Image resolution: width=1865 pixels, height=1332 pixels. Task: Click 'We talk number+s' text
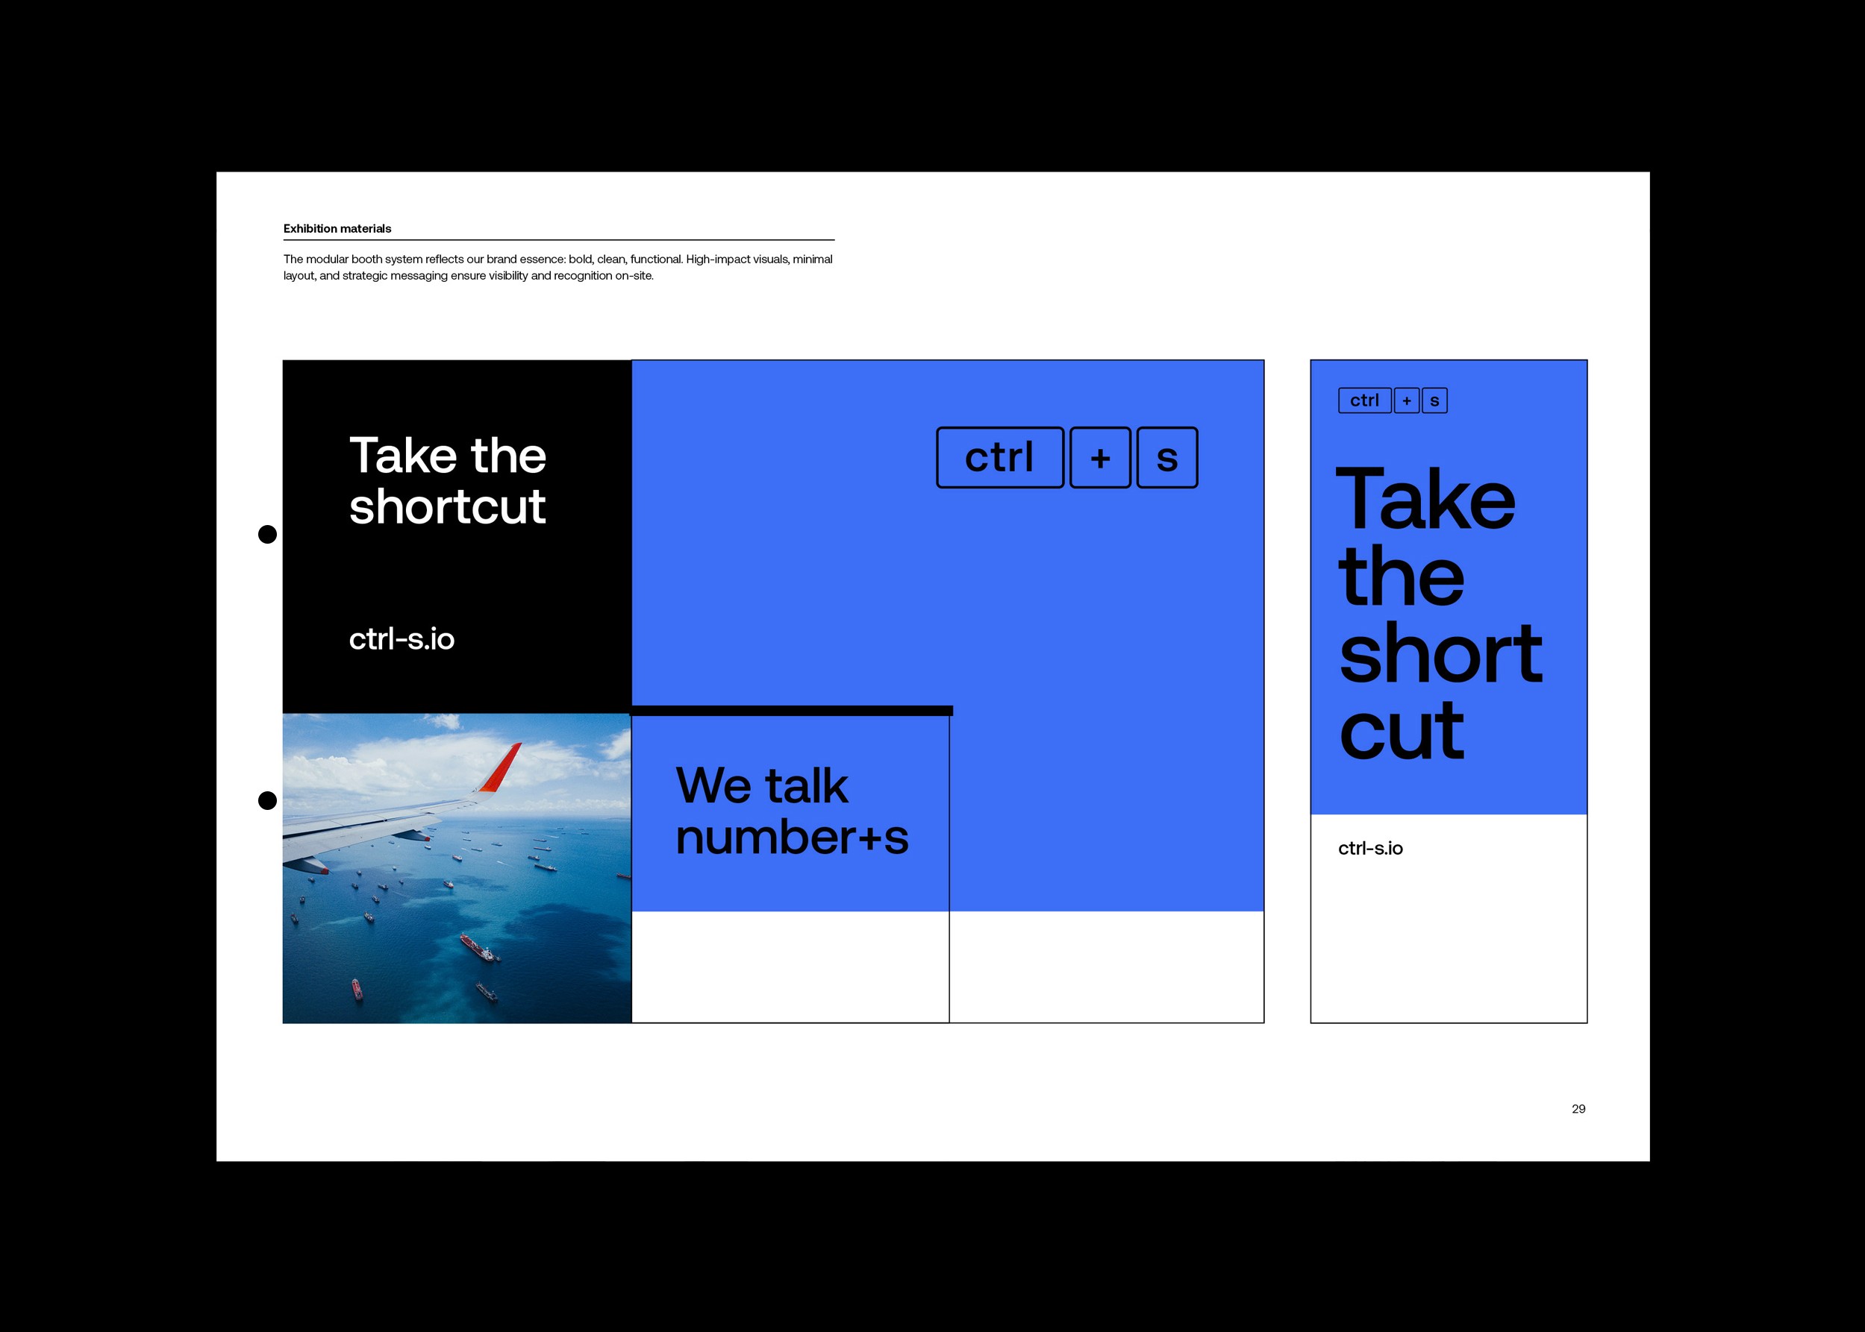pos(791,811)
